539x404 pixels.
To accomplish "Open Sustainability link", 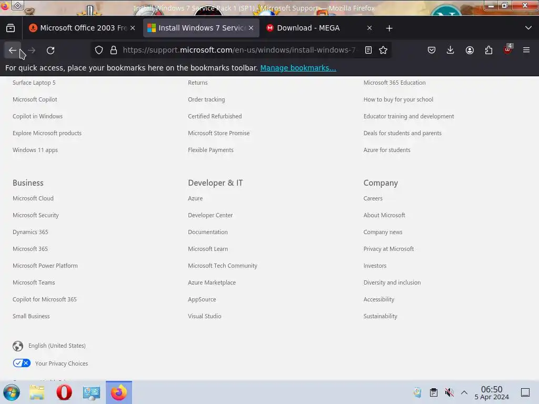I will tap(381, 316).
